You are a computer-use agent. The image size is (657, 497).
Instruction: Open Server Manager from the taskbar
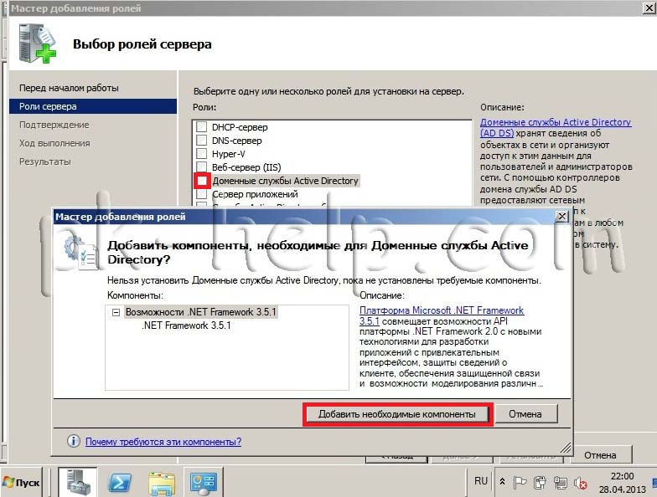[x=78, y=482]
